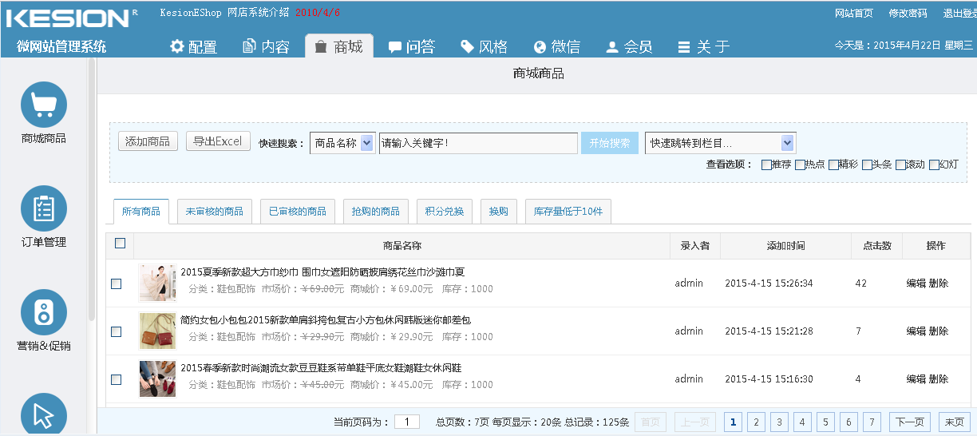Open the 商城商品 shopping cart icon
This screenshot has width=977, height=436.
[44, 105]
